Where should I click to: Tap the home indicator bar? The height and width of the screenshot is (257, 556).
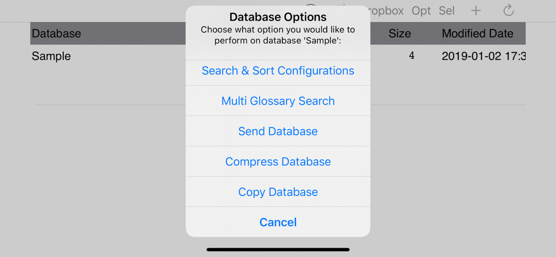[278, 250]
